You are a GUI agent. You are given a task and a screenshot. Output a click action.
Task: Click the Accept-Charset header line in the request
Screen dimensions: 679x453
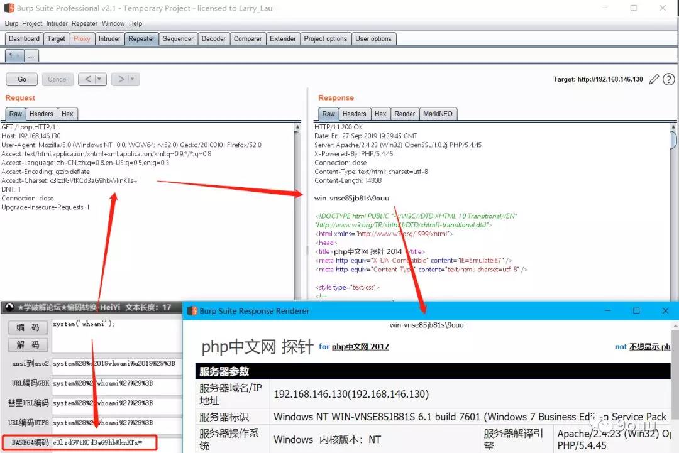(x=69, y=180)
